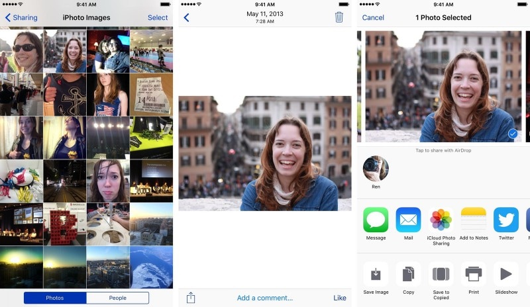Tap the Copy action icon
Viewport: 530px width, 307px height.
[x=408, y=274]
